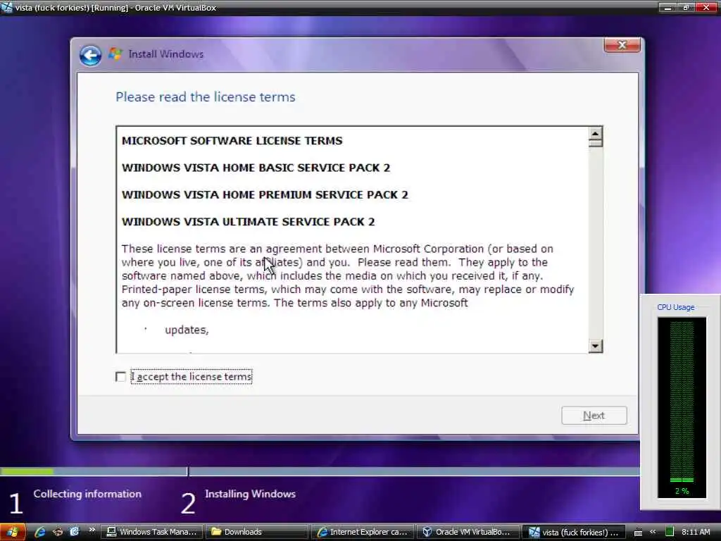
Task: Click MICROSOFT SOFTWARE LICENSE TERMS heading
Action: [232, 141]
